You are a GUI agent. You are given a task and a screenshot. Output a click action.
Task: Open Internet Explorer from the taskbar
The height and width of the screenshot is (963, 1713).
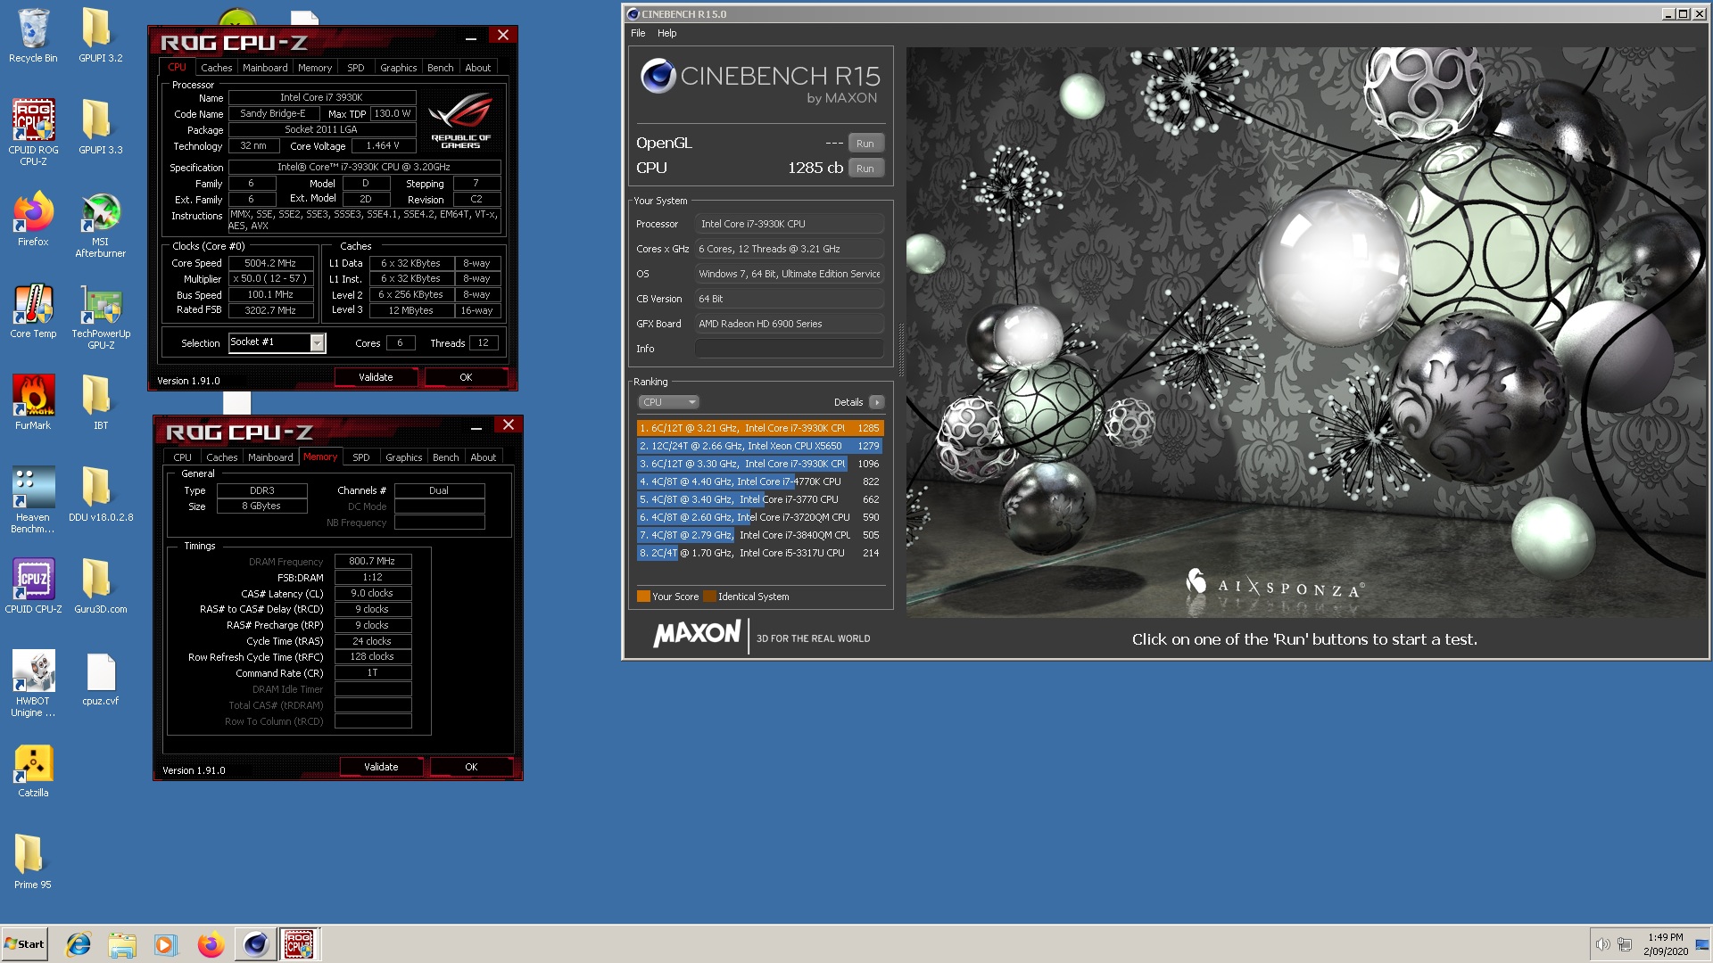click(79, 944)
